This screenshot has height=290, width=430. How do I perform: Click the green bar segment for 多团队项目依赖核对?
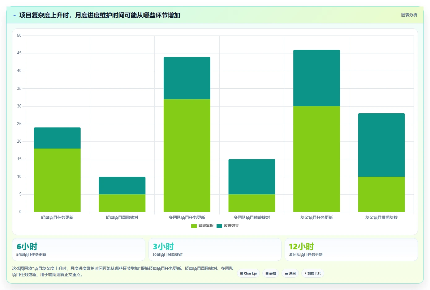pos(252,203)
